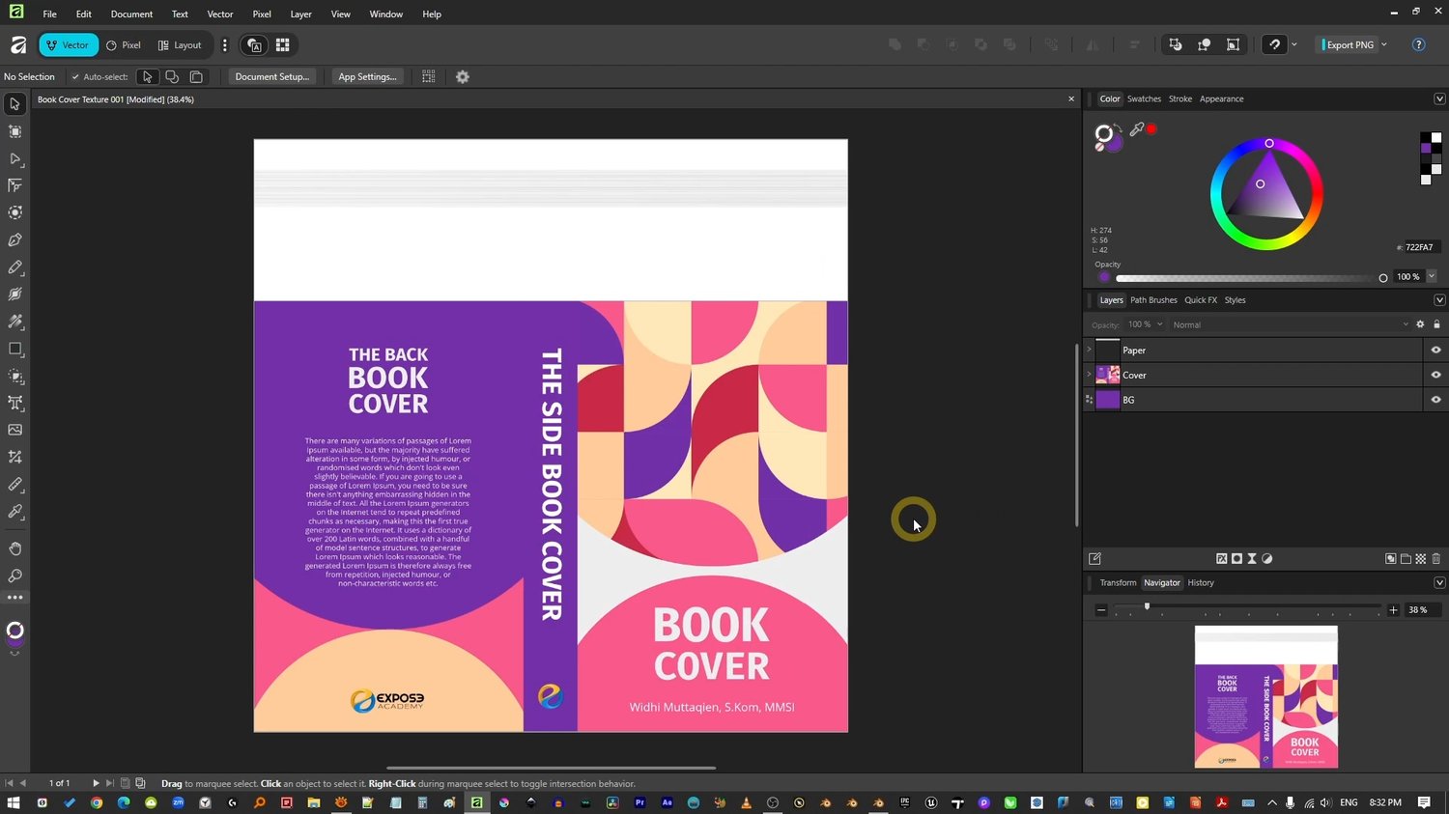Activate the Hand pan tool
Viewport: 1449px width, 814px height.
(x=15, y=548)
